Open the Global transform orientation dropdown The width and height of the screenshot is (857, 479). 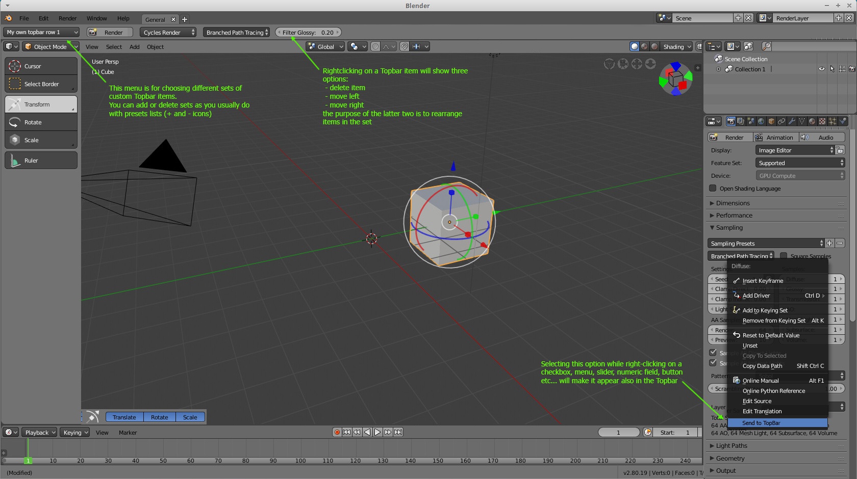[x=325, y=46]
